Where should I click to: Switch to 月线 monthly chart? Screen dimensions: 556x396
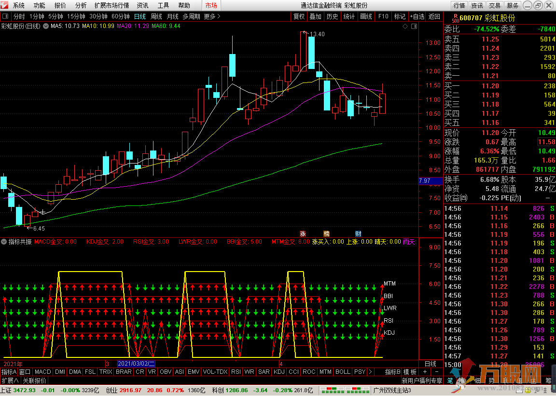(x=173, y=16)
